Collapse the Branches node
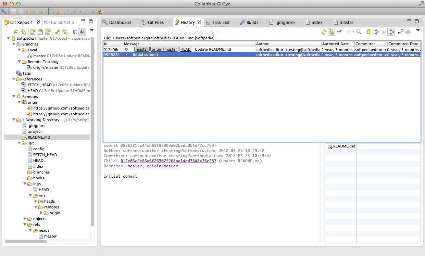This screenshot has height=256, width=425. click(x=14, y=44)
